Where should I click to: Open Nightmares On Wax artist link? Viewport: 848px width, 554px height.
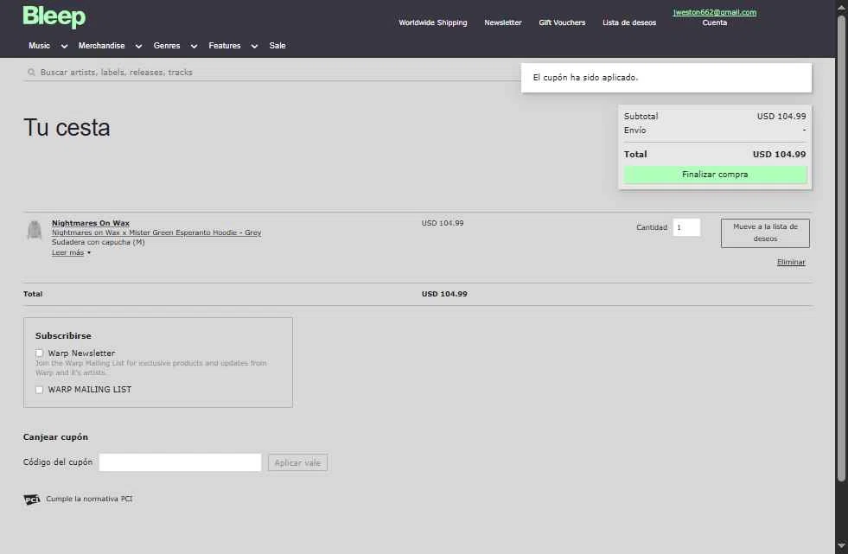pyautogui.click(x=90, y=223)
